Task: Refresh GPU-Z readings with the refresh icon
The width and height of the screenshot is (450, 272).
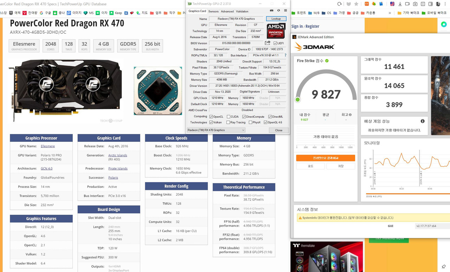Action: (278, 11)
